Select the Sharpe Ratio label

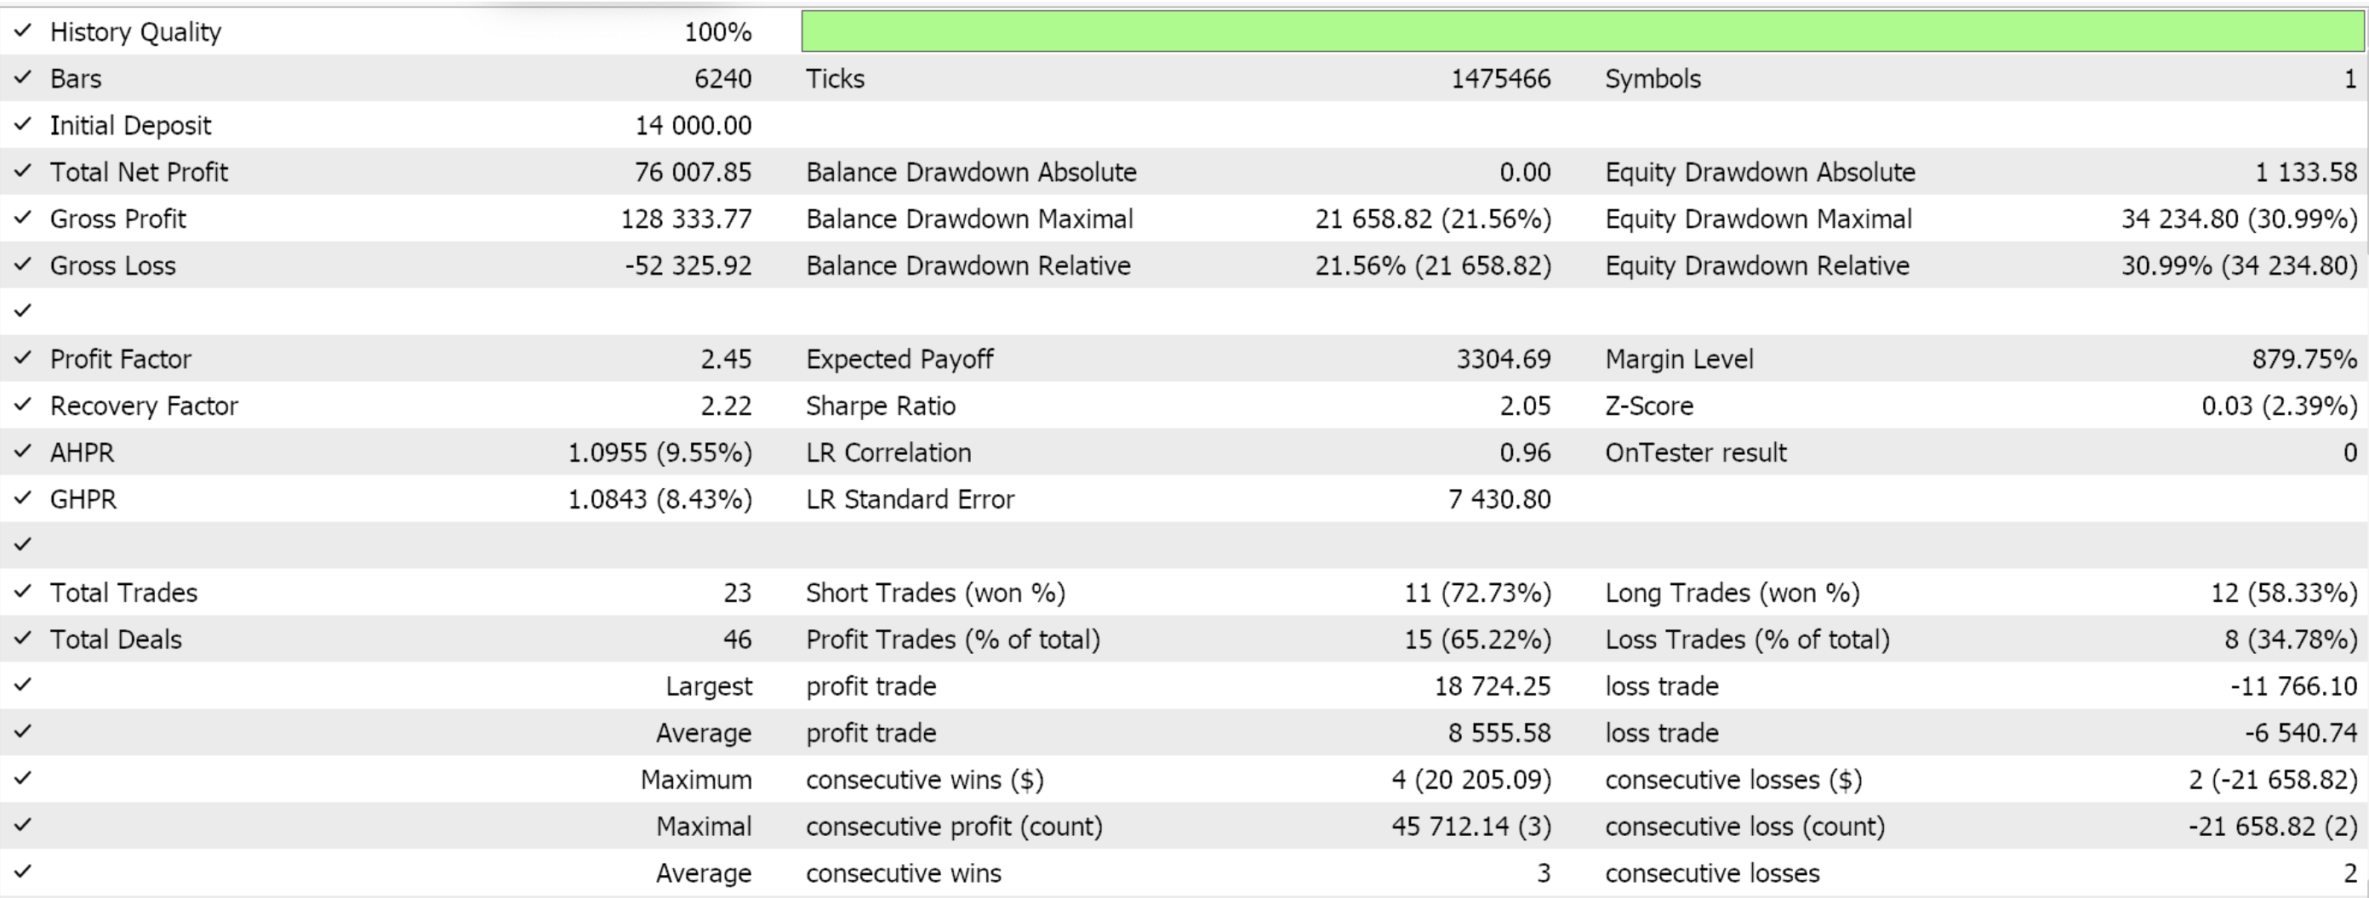pyautogui.click(x=880, y=406)
